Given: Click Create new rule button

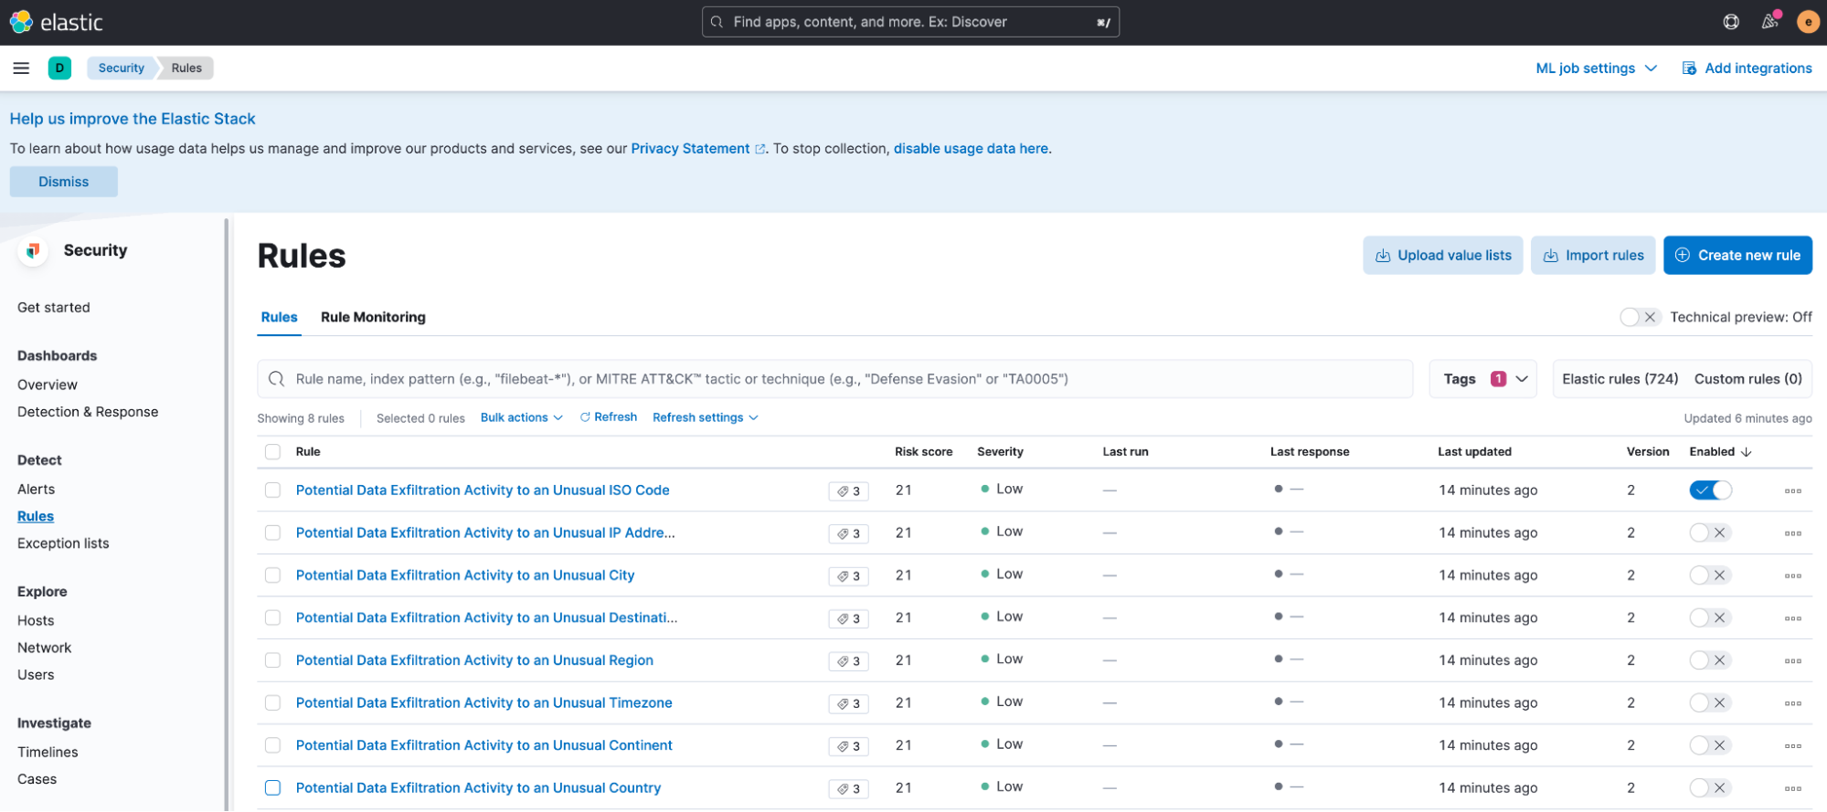Looking at the screenshot, I should [1737, 255].
